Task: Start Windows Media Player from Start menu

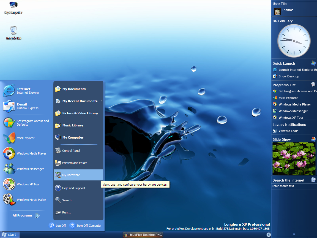Action: pyautogui.click(x=26, y=153)
